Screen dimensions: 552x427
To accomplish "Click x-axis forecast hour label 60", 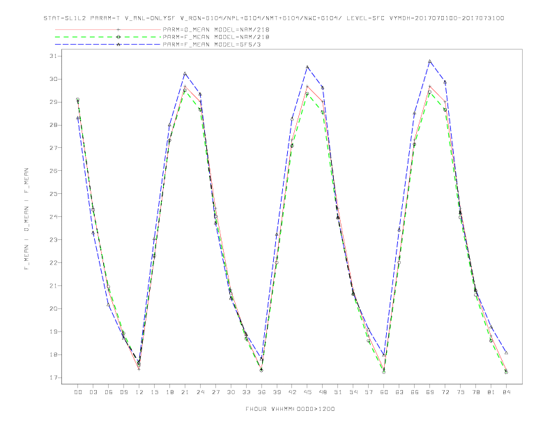I will tap(384, 392).
